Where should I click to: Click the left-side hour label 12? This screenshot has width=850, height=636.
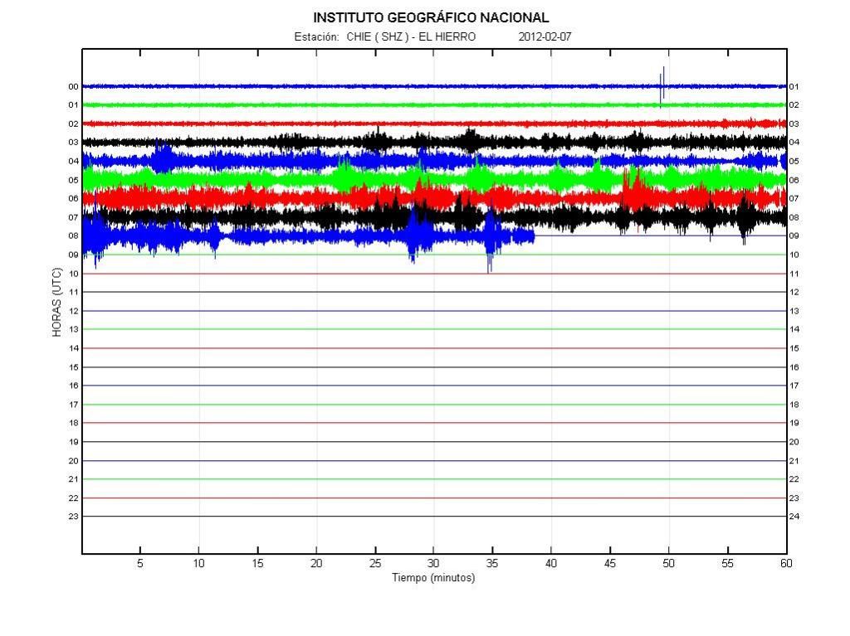pyautogui.click(x=73, y=311)
